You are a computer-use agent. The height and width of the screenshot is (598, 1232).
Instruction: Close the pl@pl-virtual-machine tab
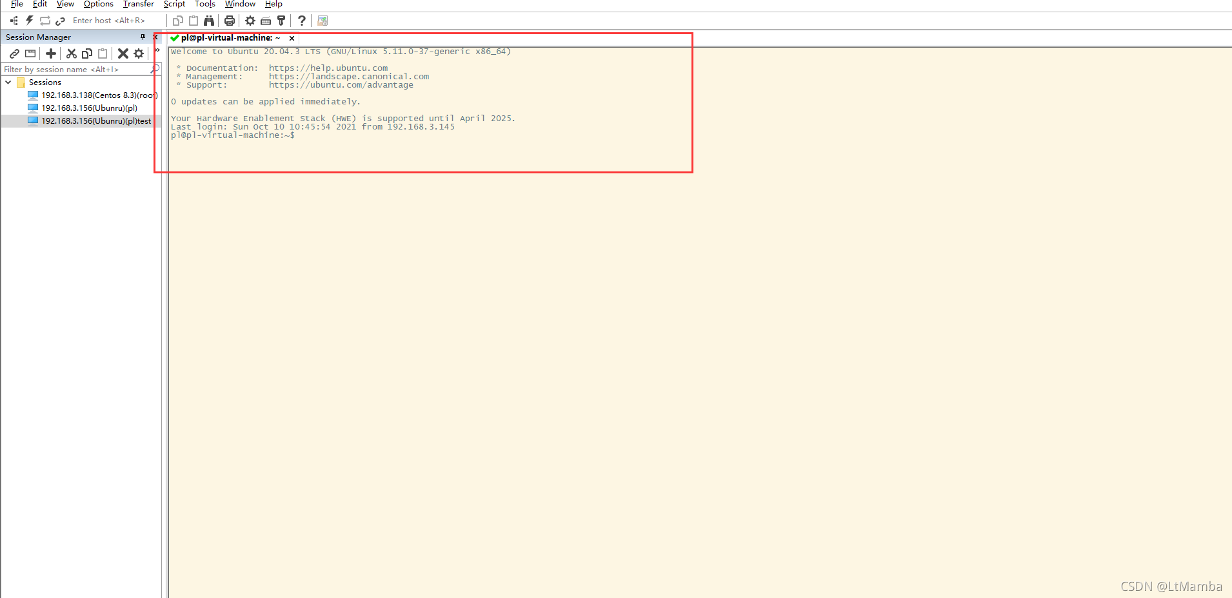click(292, 38)
